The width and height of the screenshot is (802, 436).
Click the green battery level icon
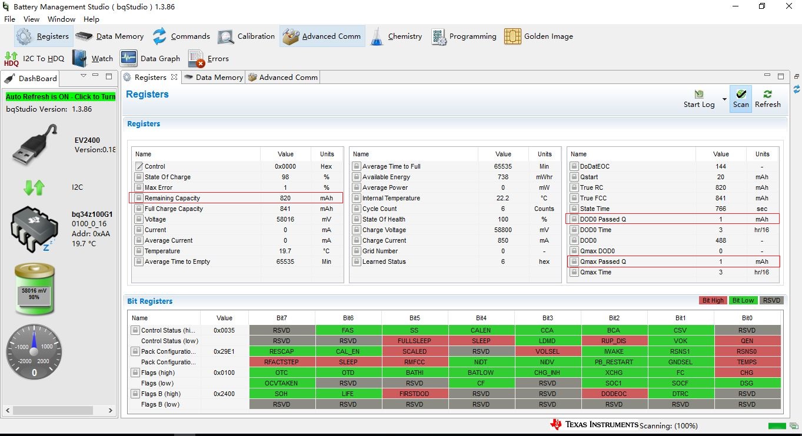click(x=34, y=289)
